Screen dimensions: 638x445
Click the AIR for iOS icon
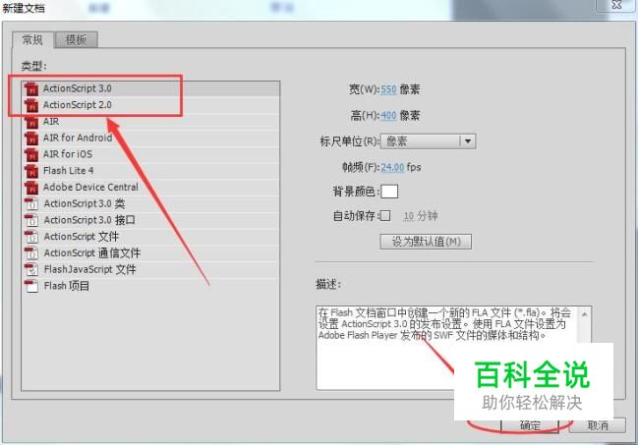coord(31,154)
